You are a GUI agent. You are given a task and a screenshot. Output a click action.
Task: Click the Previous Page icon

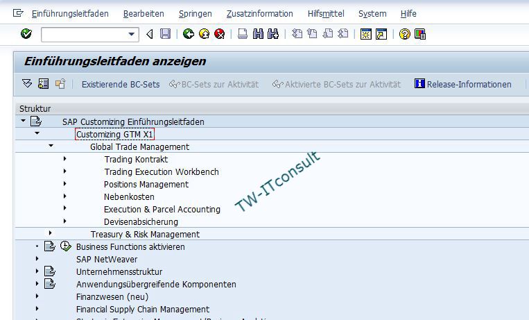tap(312, 34)
